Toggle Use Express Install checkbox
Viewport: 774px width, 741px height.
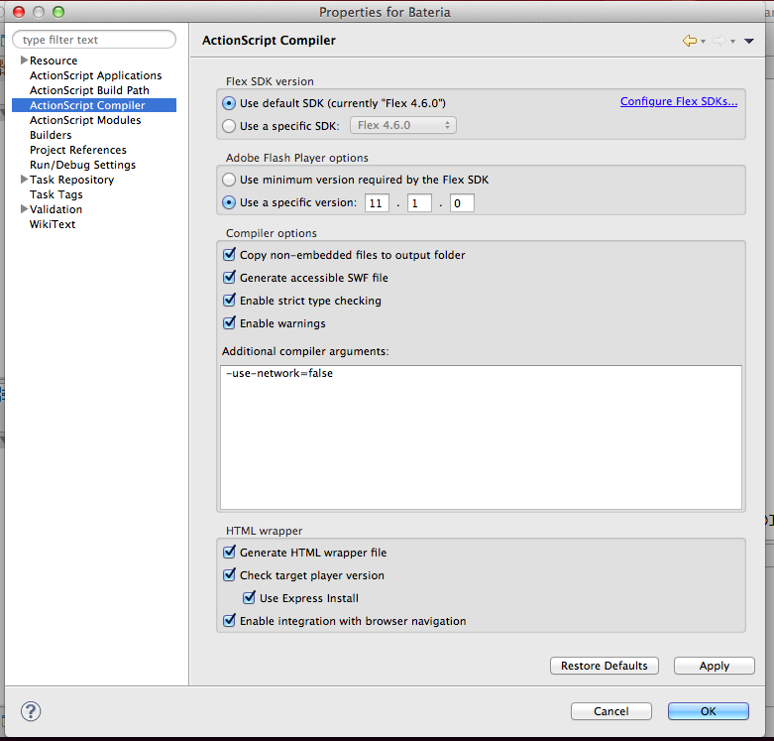[x=250, y=598]
